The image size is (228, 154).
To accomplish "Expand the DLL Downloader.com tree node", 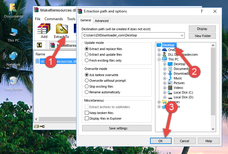I will [x=159, y=54].
